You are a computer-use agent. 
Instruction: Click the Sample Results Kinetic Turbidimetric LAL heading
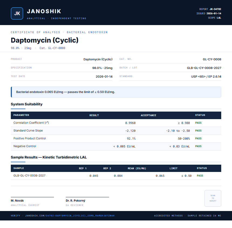[49, 157]
